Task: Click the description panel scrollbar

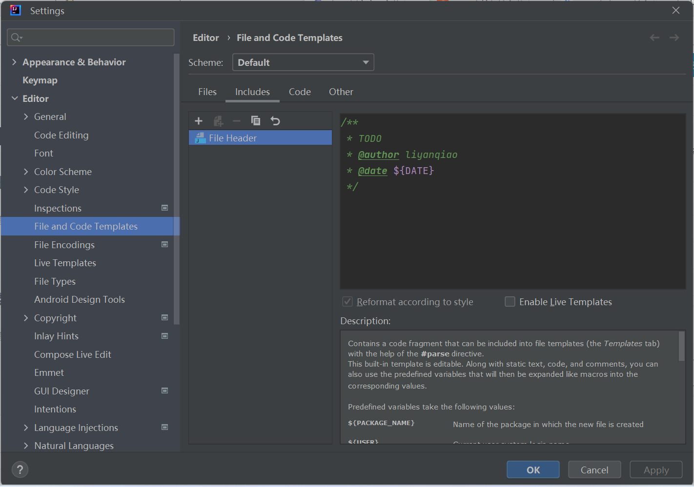Action: pos(681,346)
